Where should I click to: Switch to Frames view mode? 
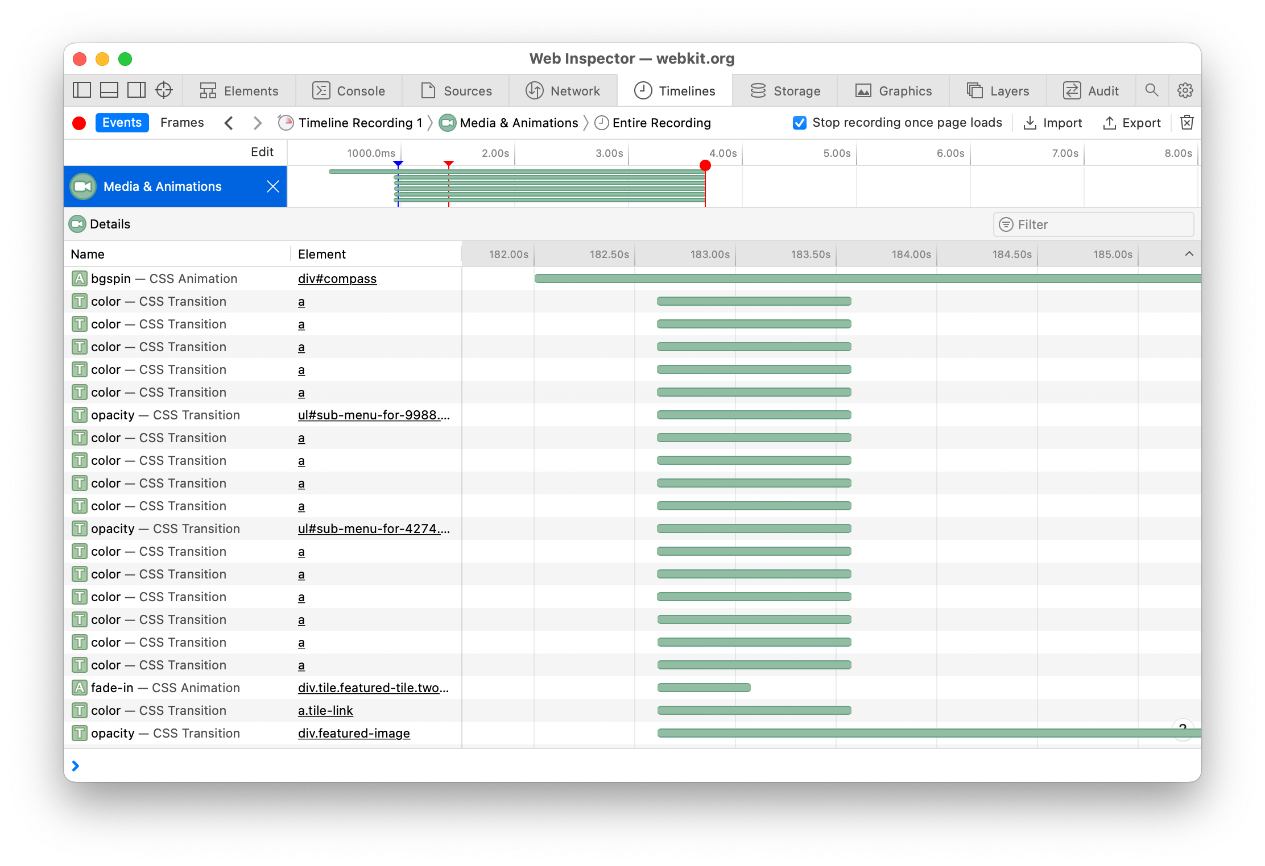click(x=182, y=123)
